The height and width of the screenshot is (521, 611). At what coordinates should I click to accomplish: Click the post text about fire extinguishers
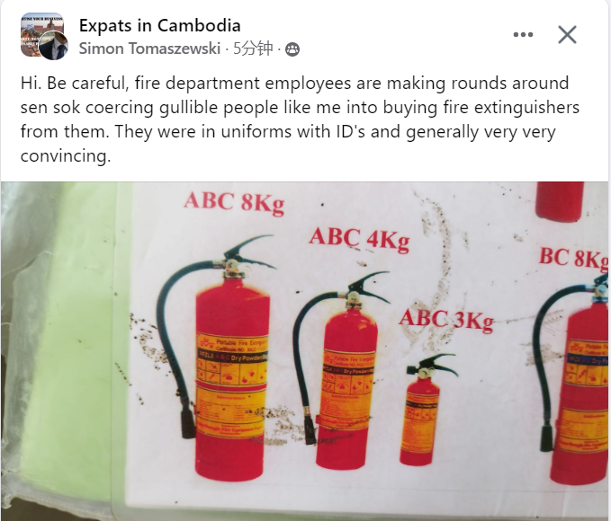tap(300, 119)
